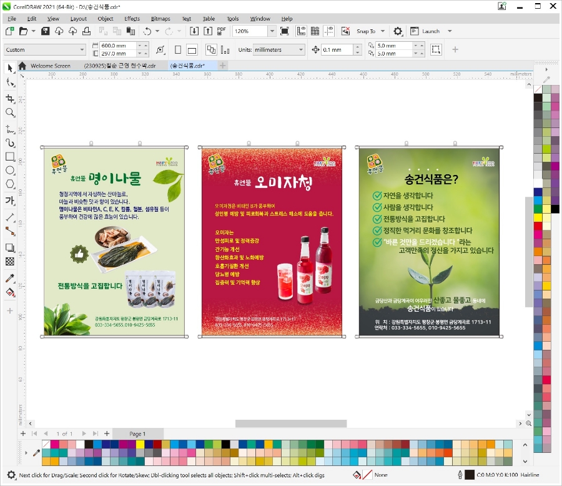Open the Bitmaps menu
The image size is (562, 486).
pyautogui.click(x=160, y=19)
